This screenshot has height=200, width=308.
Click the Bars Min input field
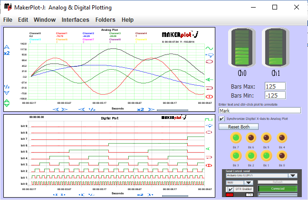275,95
